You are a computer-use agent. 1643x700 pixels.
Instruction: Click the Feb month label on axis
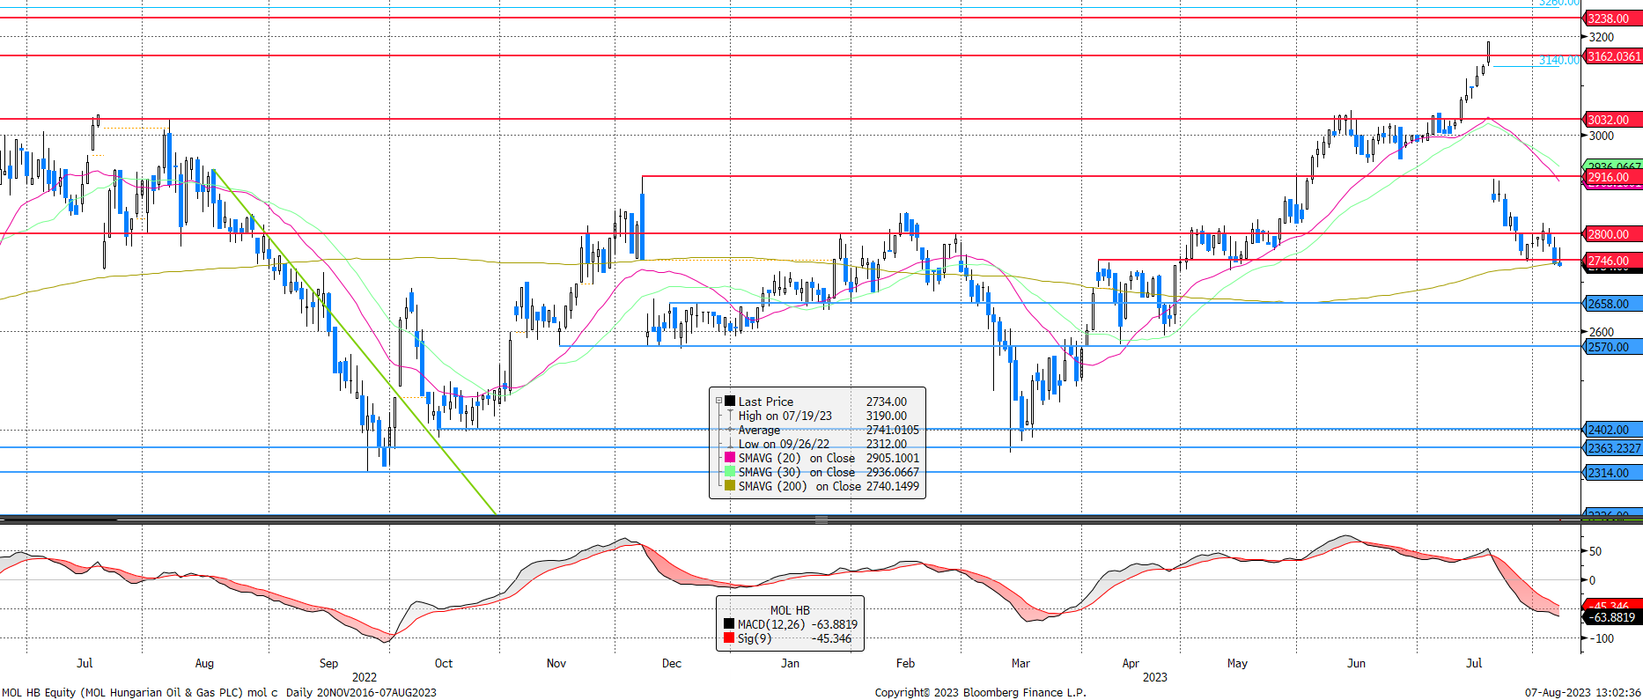[x=905, y=663]
